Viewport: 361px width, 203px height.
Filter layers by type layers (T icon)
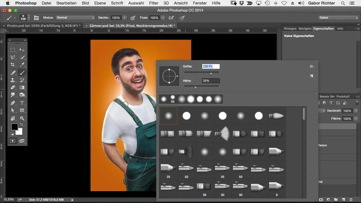pyautogui.click(x=331, y=103)
